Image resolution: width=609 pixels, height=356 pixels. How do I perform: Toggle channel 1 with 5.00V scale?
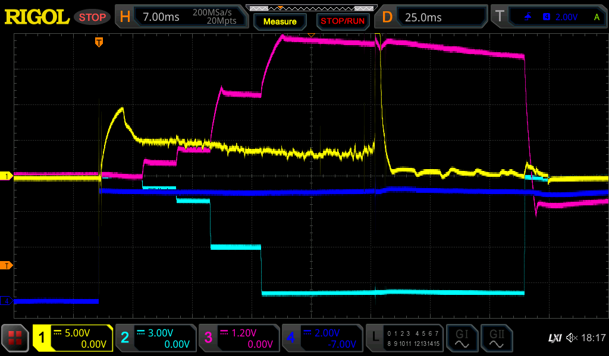point(73,338)
